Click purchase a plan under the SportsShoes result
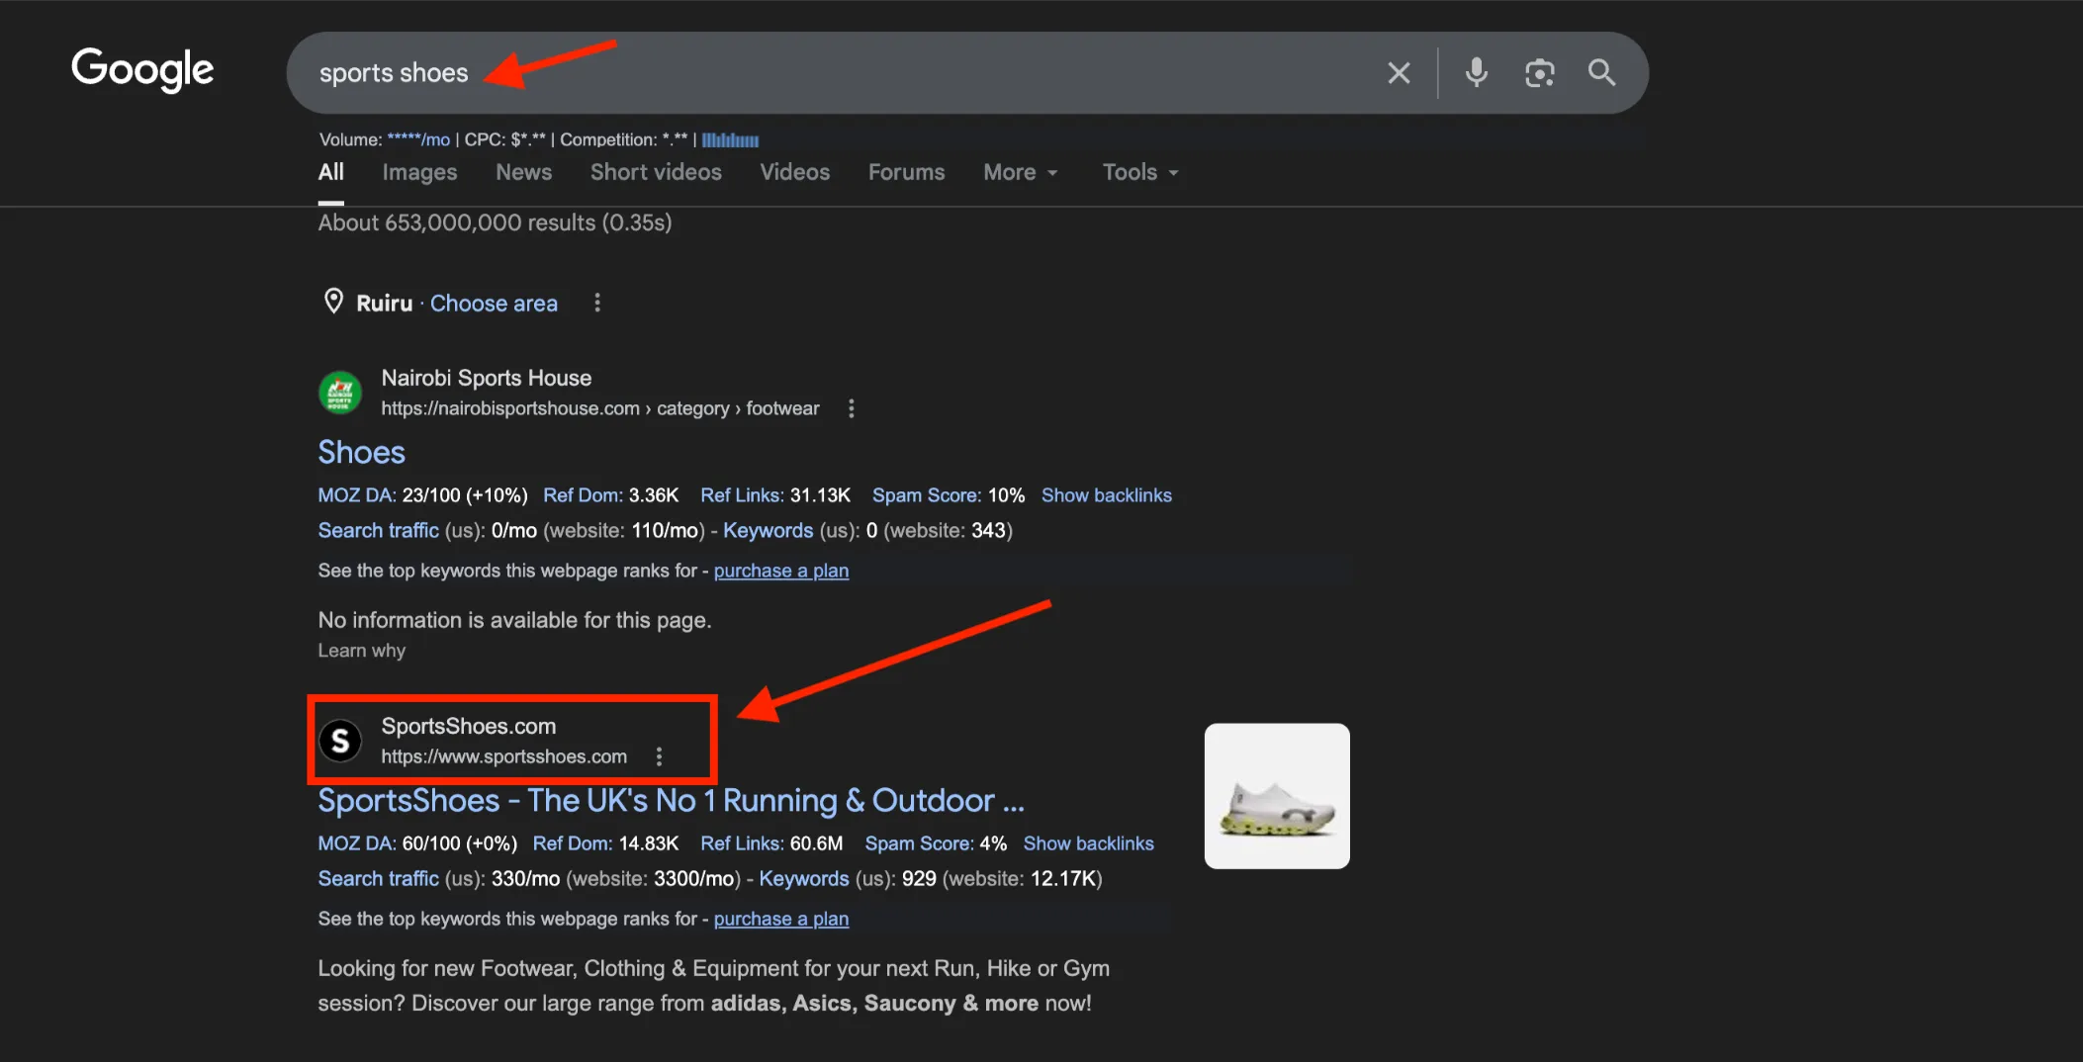Viewport: 2083px width, 1062px height. point(781,919)
